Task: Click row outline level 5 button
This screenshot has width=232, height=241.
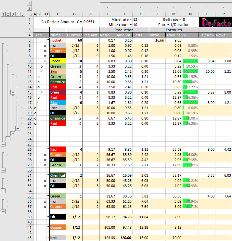Action: click(22, 14)
